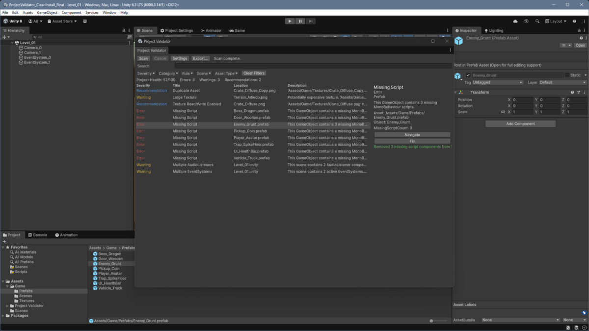Click the global search magnifier icon
The height and width of the screenshot is (331, 589).
(537, 21)
